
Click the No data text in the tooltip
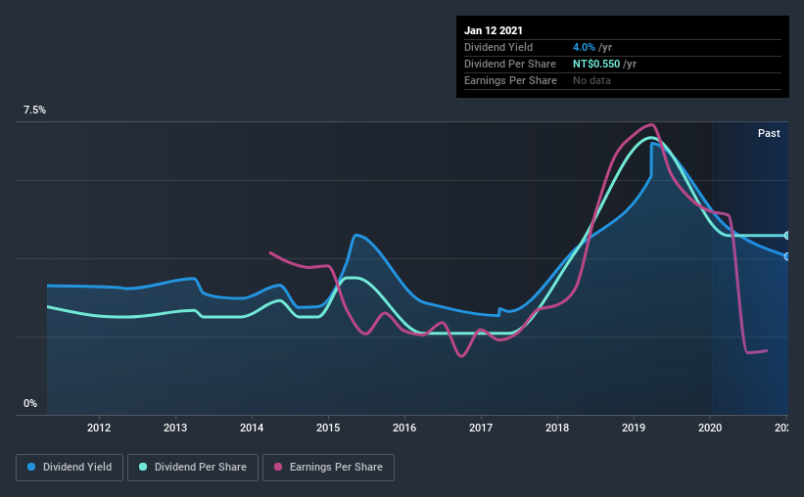[x=591, y=80]
